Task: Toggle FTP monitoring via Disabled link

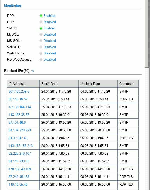Action: point(50,22)
